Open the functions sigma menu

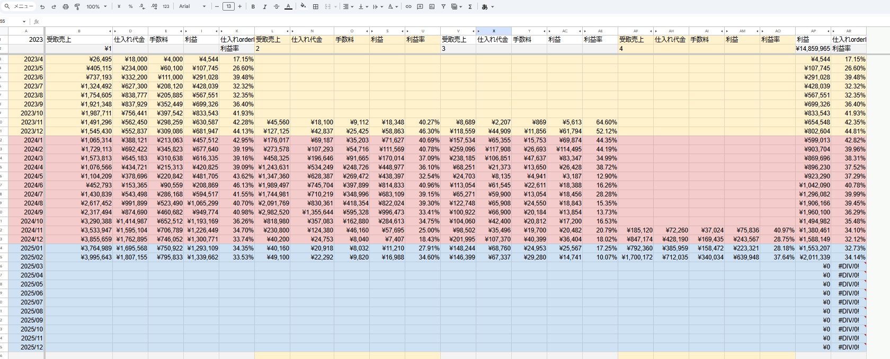(470, 6)
